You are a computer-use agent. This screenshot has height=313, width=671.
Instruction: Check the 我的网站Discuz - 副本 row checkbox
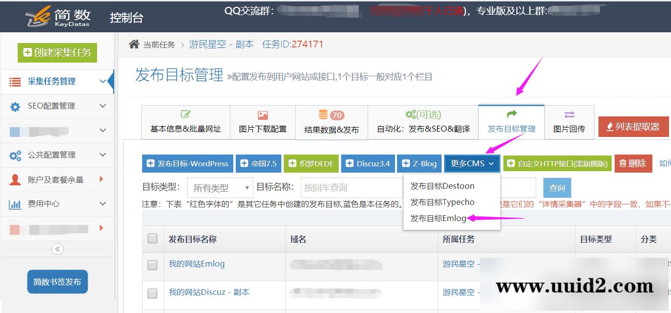click(x=152, y=293)
